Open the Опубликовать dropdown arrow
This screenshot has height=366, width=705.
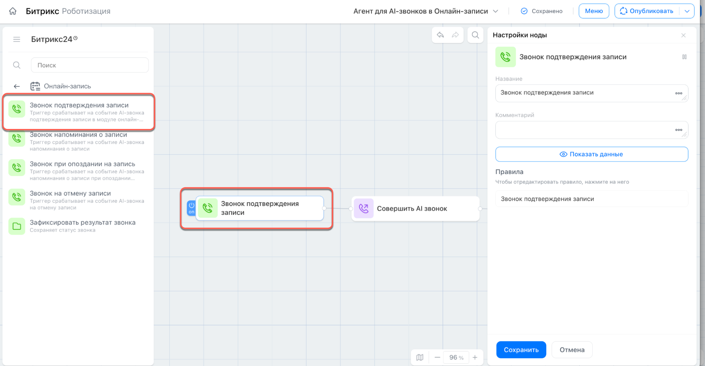click(x=687, y=11)
